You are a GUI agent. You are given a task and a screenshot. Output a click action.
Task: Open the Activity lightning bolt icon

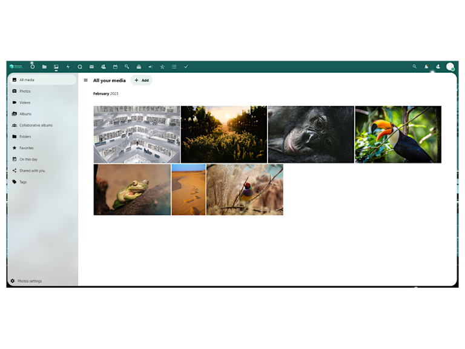68,67
